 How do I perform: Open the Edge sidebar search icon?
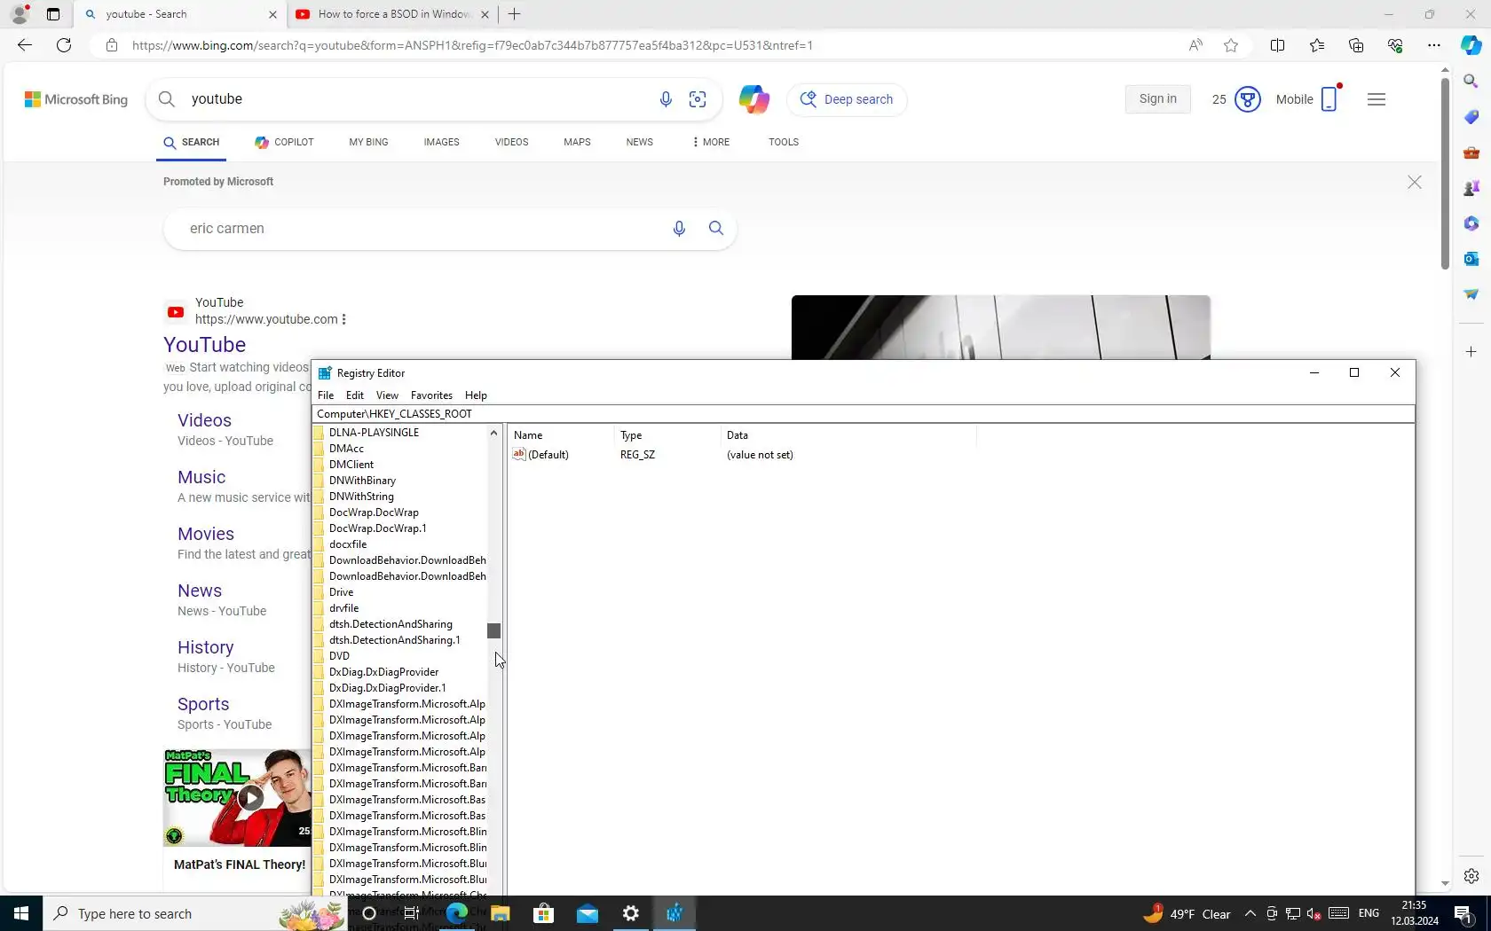[x=1471, y=82]
